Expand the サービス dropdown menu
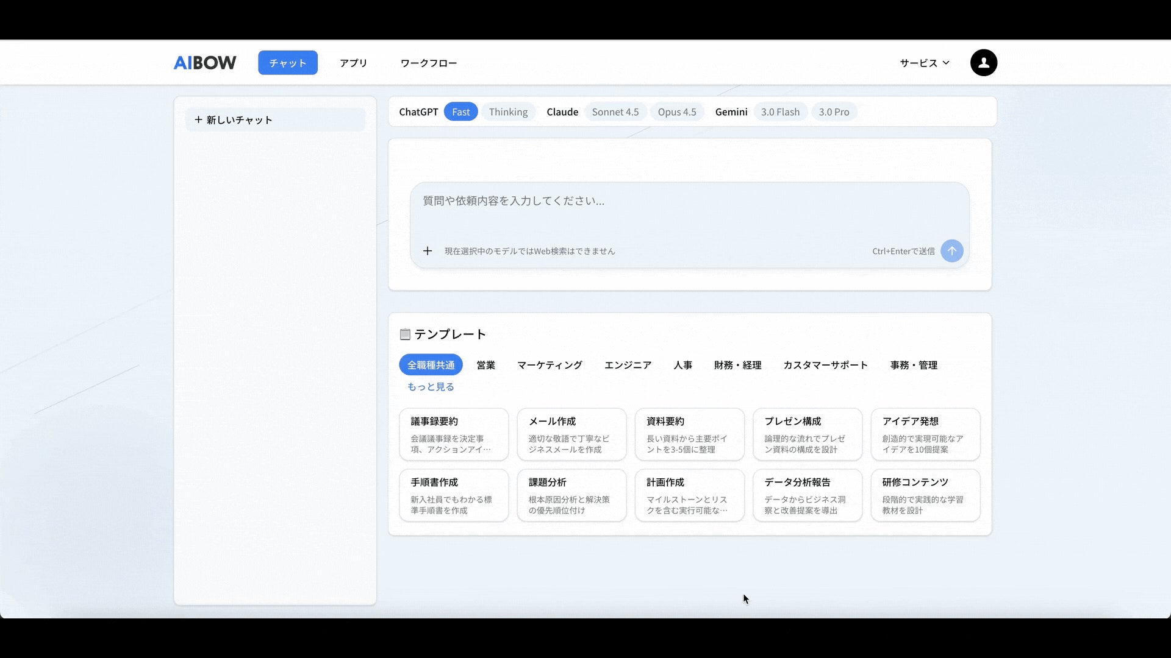This screenshot has width=1171, height=658. coord(924,63)
